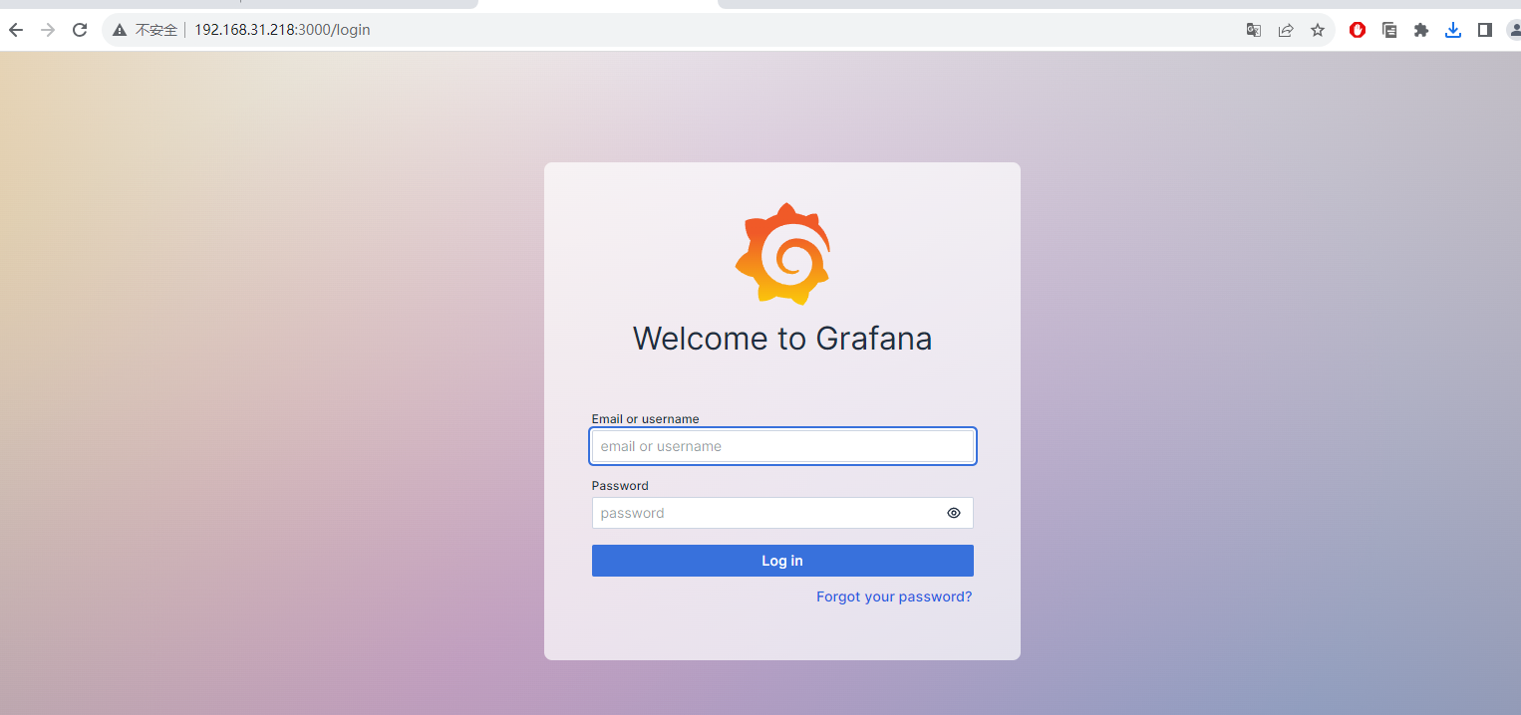This screenshot has height=715, width=1521.
Task: Click into the Password input field
Action: (767, 513)
